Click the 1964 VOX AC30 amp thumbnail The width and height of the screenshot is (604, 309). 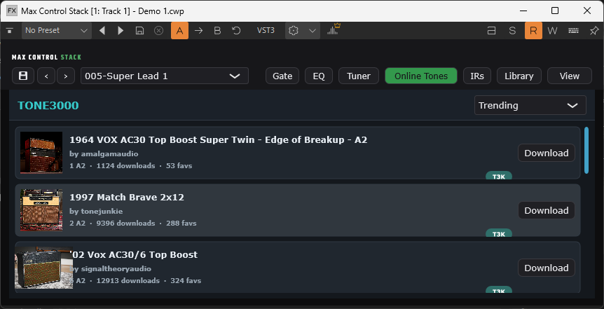click(x=41, y=153)
